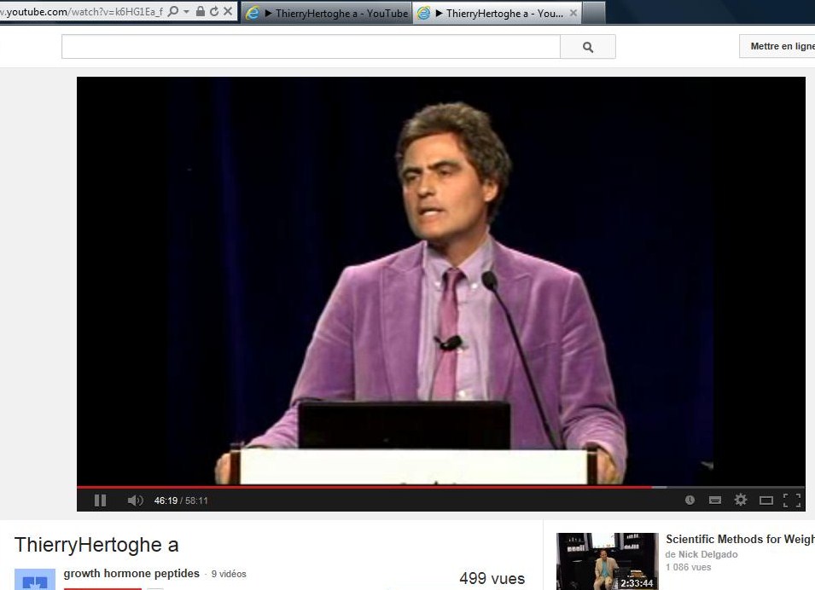
Task: Toggle the large player mode
Action: (766, 500)
